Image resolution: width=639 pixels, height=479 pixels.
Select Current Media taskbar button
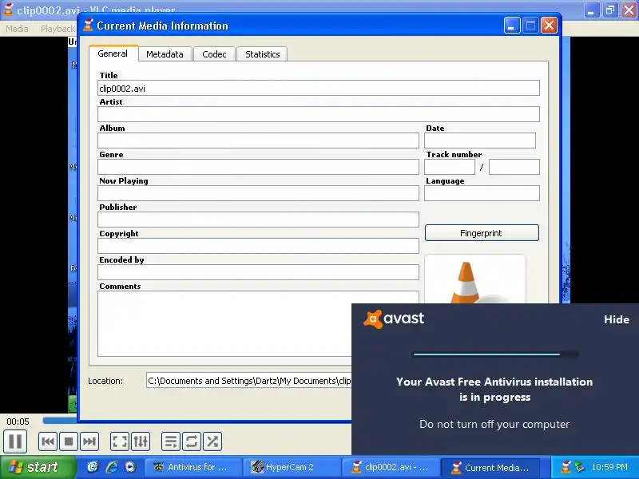coord(490,467)
